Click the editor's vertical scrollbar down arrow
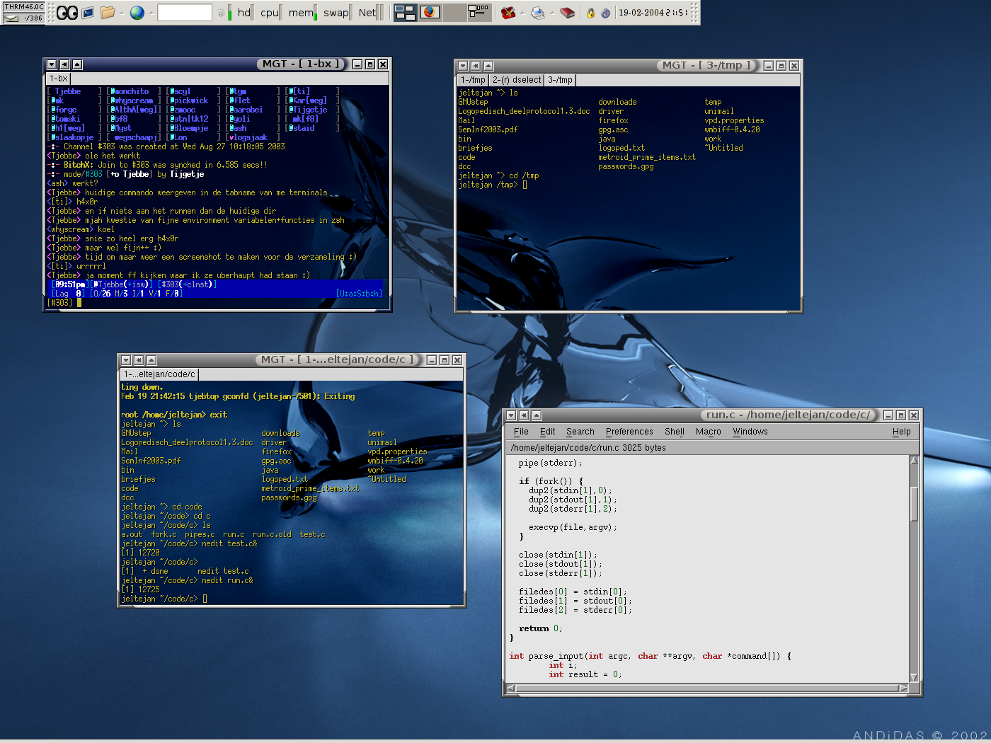This screenshot has width=991, height=743. pos(914,677)
